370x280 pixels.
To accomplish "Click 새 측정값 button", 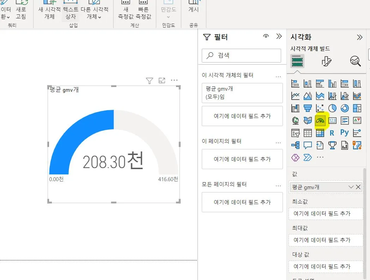I will (x=126, y=10).
